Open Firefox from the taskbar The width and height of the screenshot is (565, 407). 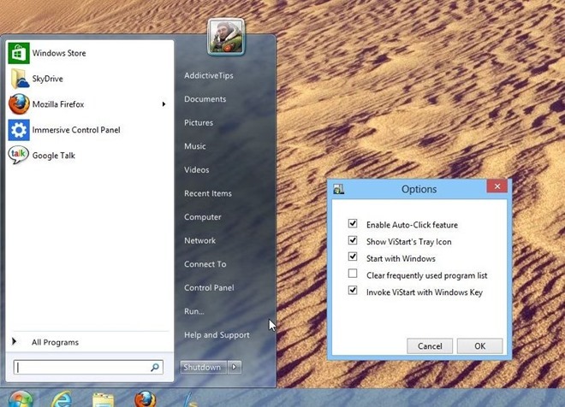tap(146, 399)
